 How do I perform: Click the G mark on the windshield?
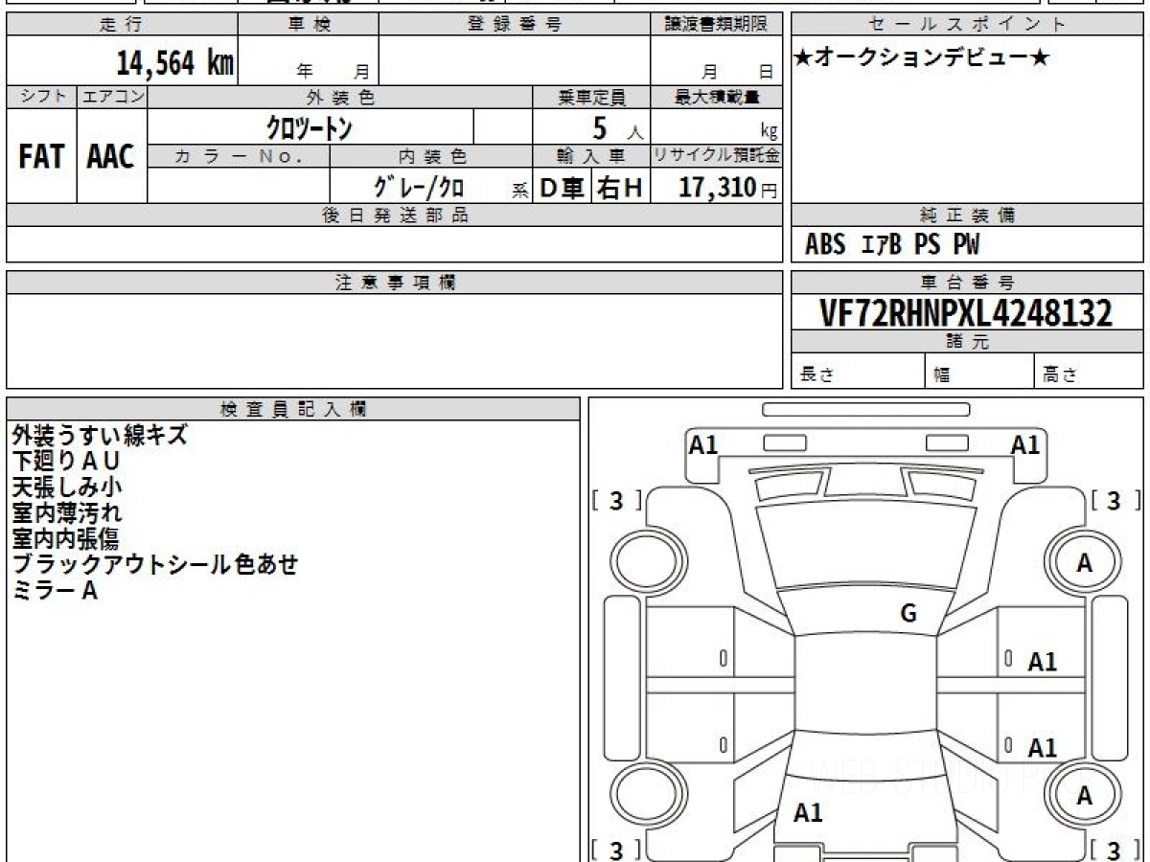908,614
